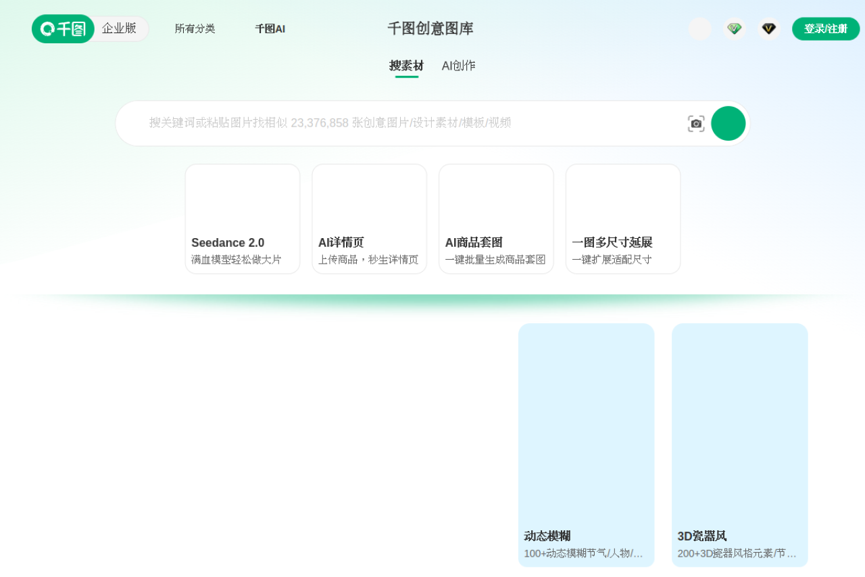The width and height of the screenshot is (865, 577).
Task: Open the 千图AI menu item
Action: pos(270,28)
